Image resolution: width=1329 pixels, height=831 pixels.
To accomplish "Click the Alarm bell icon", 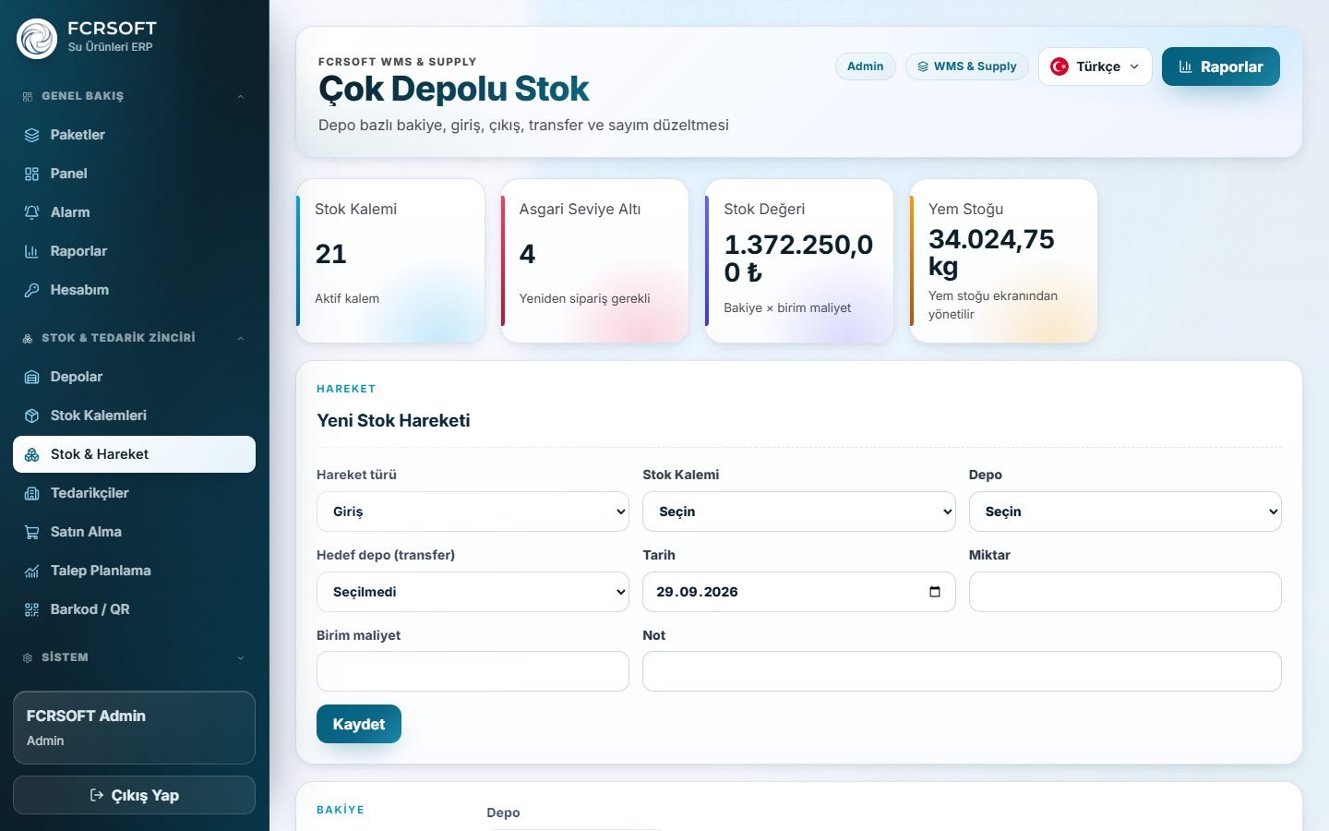I will pyautogui.click(x=31, y=212).
